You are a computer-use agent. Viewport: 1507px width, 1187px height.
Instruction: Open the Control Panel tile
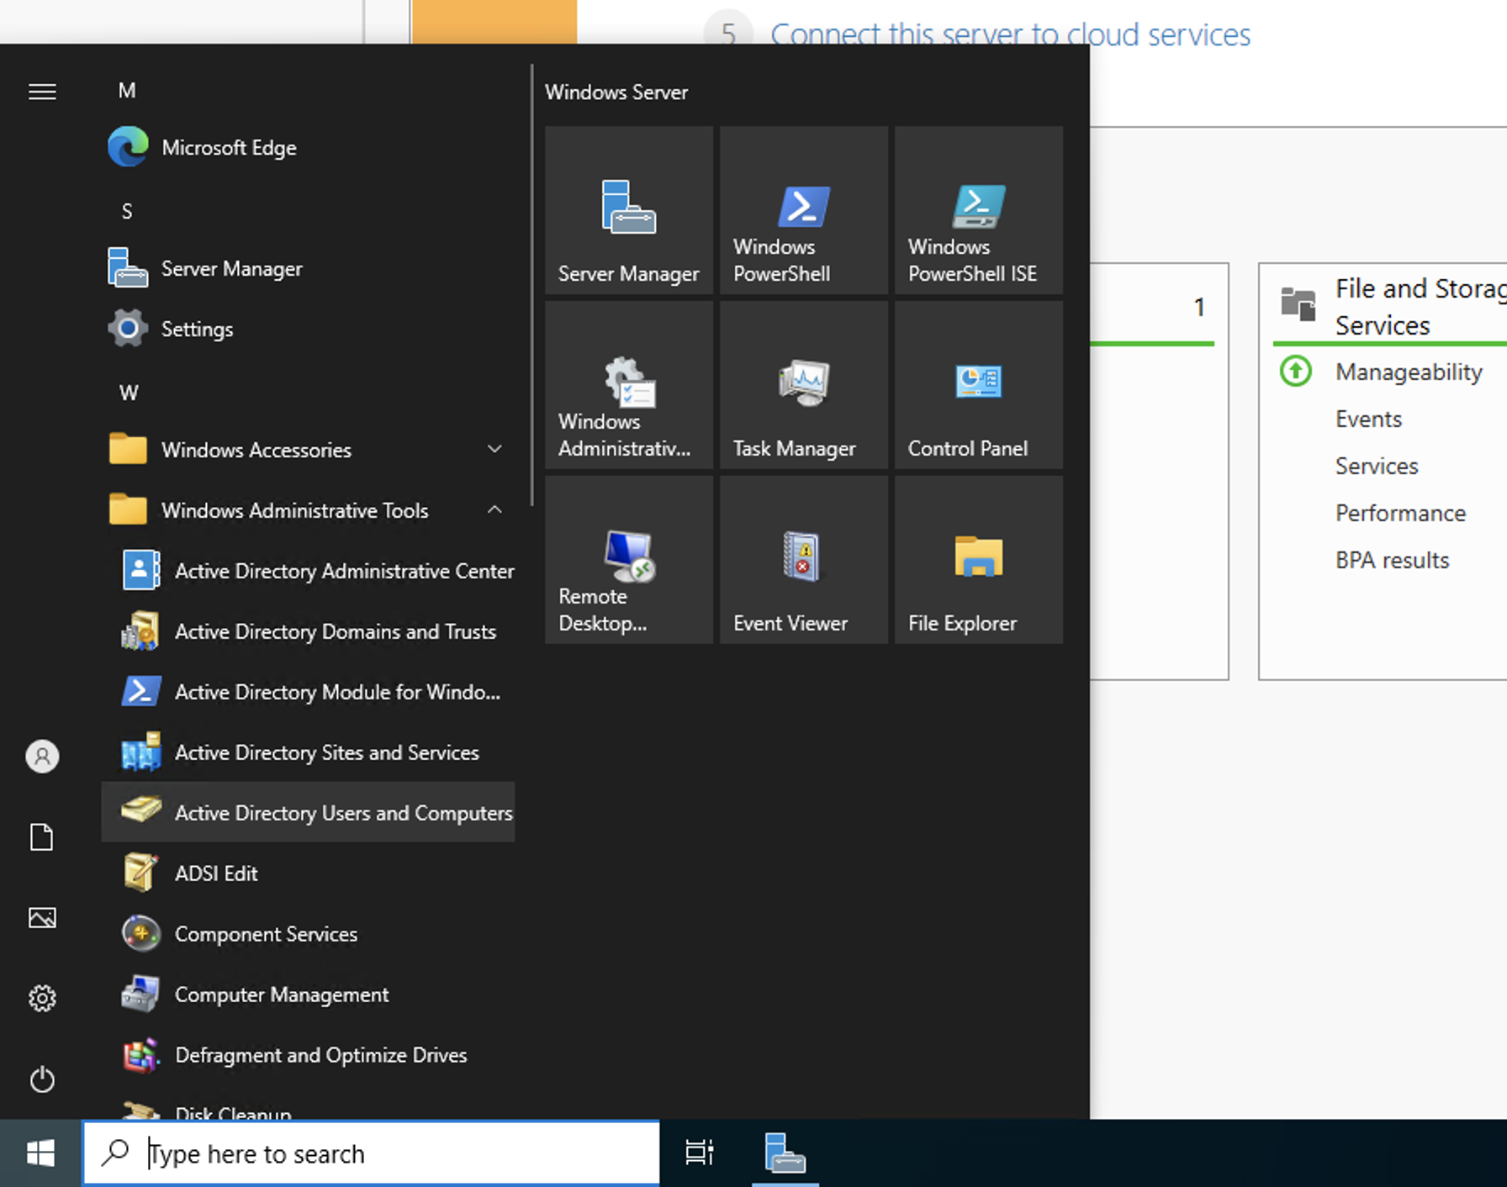(x=979, y=385)
